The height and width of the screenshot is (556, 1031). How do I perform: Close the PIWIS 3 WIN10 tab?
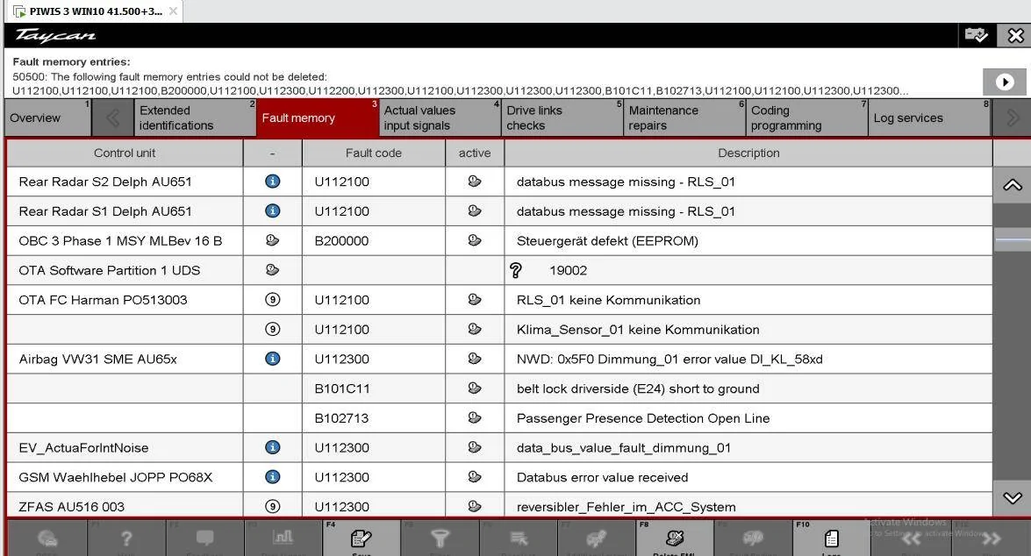pyautogui.click(x=173, y=11)
